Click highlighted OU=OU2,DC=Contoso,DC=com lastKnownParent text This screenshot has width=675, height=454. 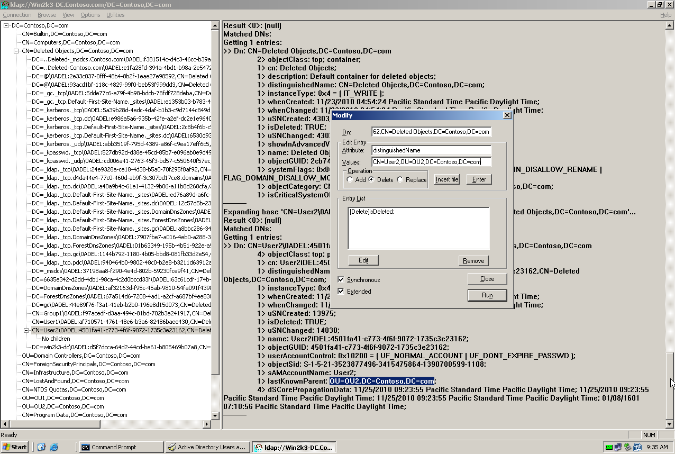[x=382, y=381]
